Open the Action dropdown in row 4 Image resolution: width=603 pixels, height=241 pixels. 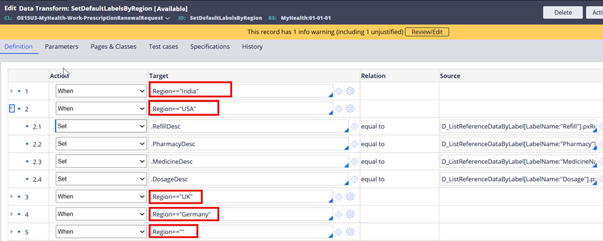pos(100,214)
